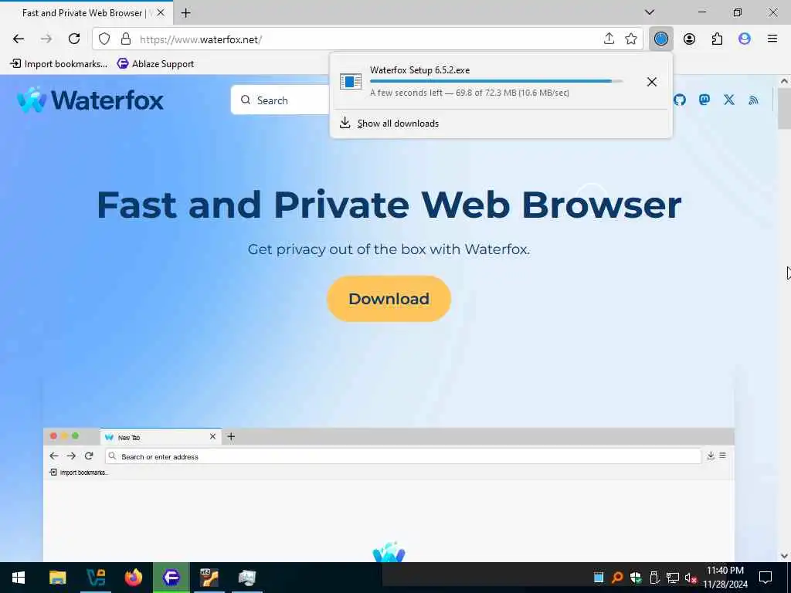Image resolution: width=791 pixels, height=593 pixels.
Task: Open Windows Security tray icon
Action: point(636,578)
